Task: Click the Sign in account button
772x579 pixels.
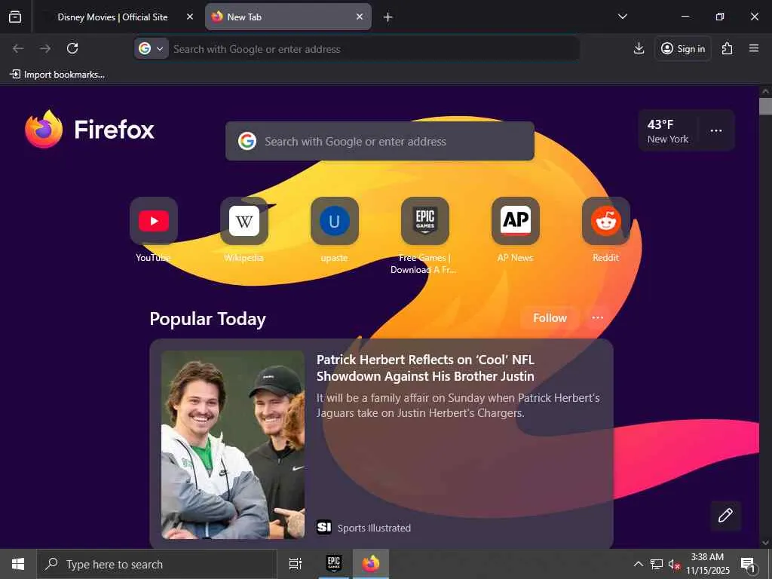Action: (x=683, y=48)
